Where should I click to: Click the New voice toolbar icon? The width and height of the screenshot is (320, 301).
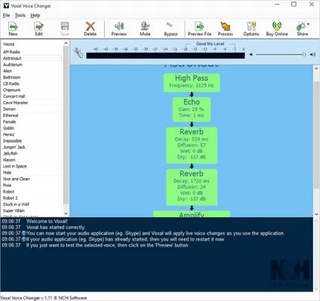coord(13,29)
